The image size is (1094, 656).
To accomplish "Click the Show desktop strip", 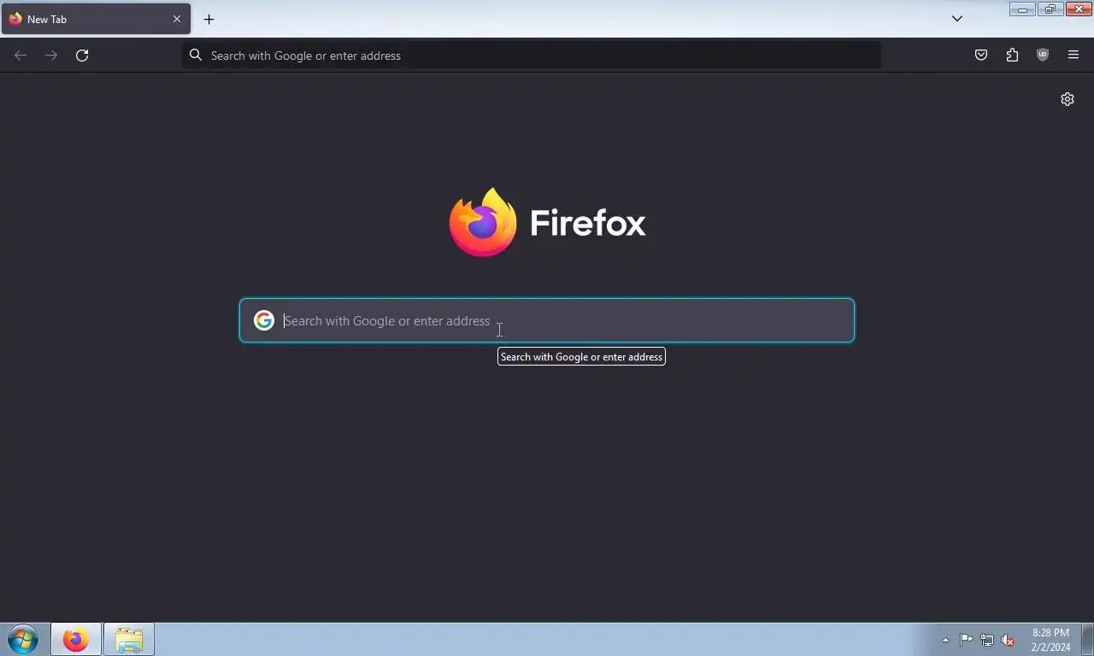I will (1087, 639).
